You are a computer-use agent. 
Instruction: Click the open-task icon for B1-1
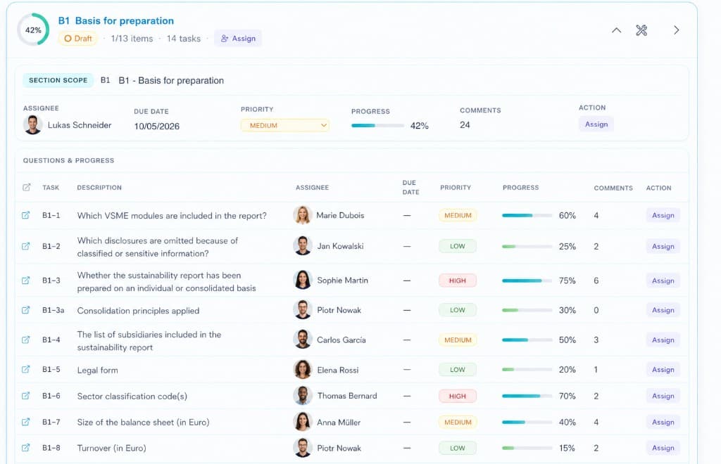(26, 215)
